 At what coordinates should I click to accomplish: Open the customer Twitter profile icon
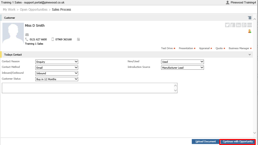pyautogui.click(x=227, y=25)
